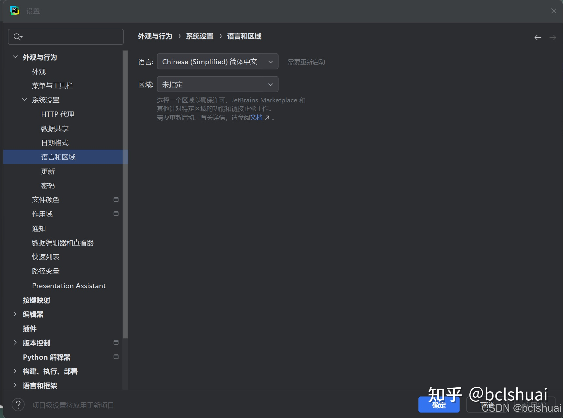Open the 语言 language dropdown
The height and width of the screenshot is (418, 563).
pos(218,62)
